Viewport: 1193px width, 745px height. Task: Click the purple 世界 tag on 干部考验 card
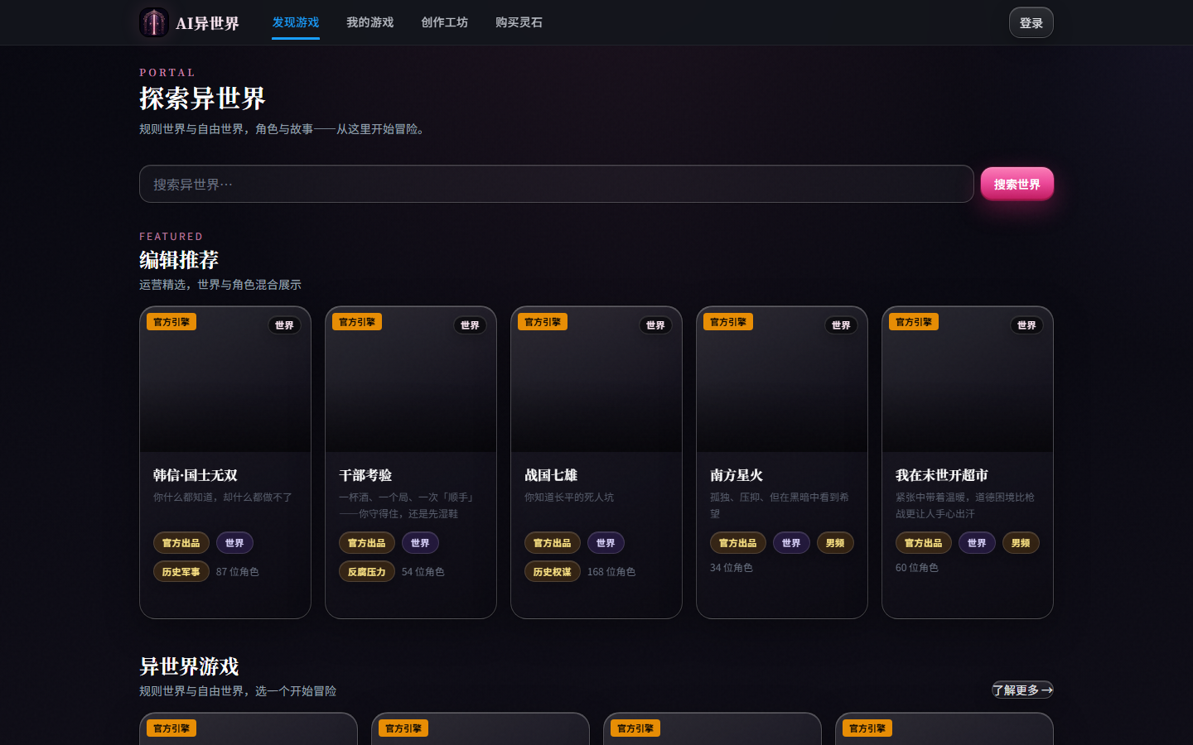pyautogui.click(x=420, y=543)
